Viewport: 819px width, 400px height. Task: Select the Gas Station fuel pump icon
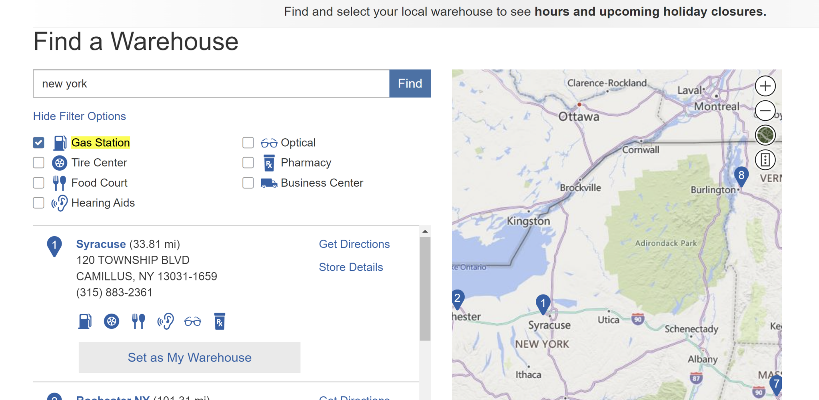pos(60,143)
